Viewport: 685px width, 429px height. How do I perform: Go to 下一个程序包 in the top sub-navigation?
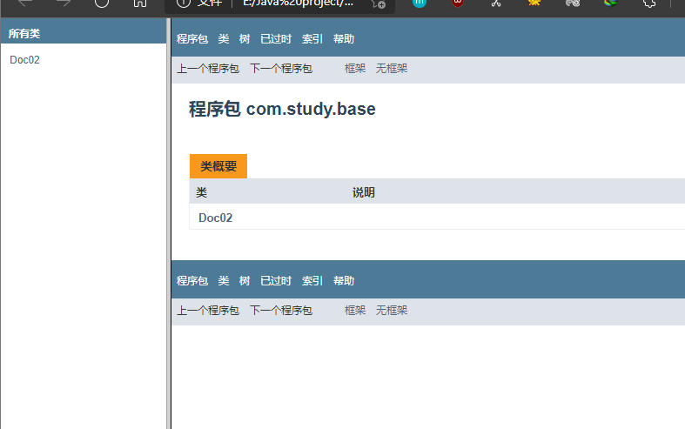click(281, 69)
